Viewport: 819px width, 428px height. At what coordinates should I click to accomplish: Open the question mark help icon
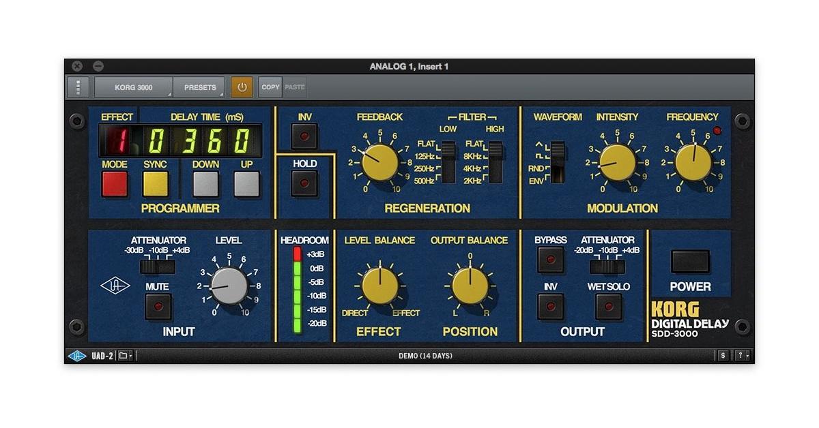pos(739,355)
